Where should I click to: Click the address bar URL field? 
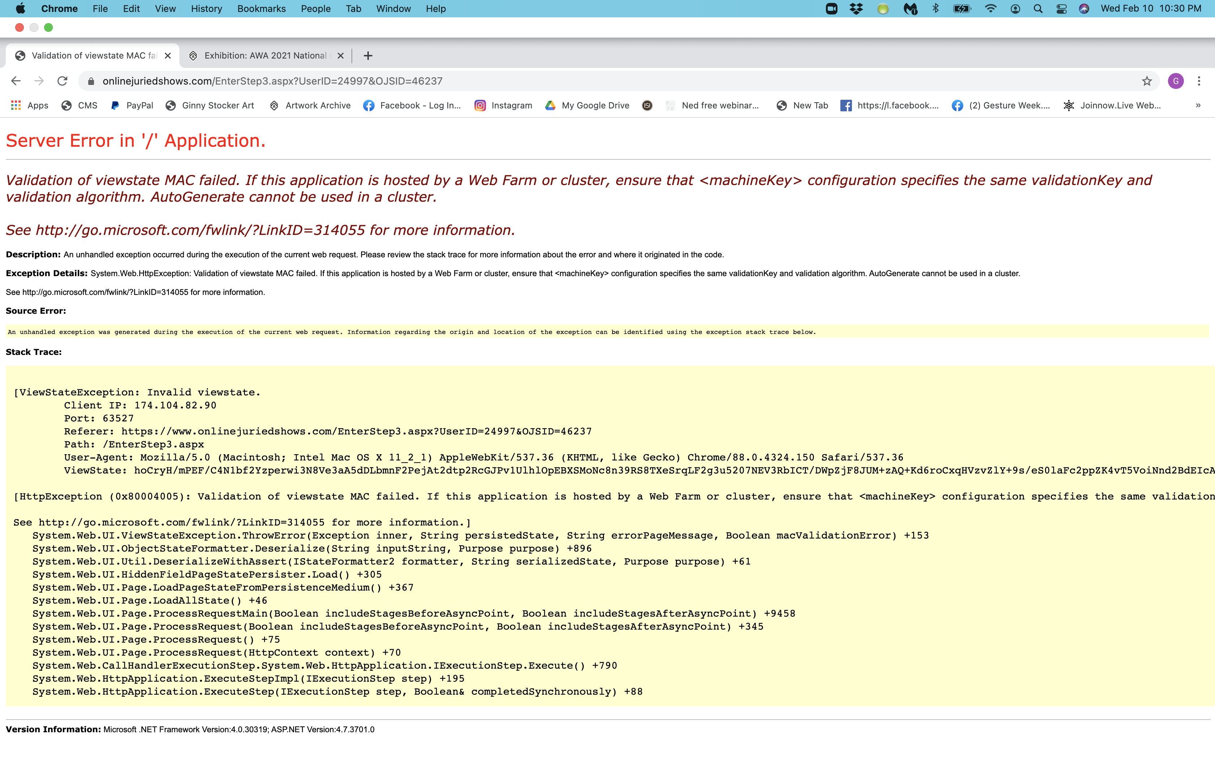(602, 81)
